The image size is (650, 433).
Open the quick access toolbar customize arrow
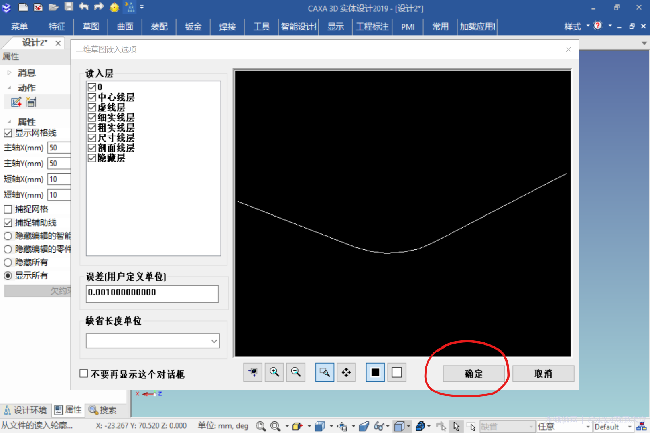coord(142,7)
